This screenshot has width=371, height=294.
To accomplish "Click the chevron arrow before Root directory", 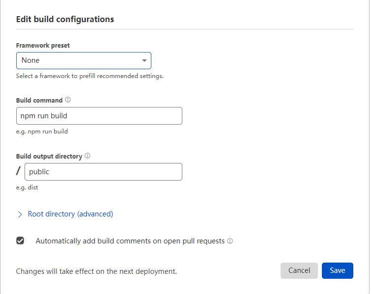I will point(20,214).
